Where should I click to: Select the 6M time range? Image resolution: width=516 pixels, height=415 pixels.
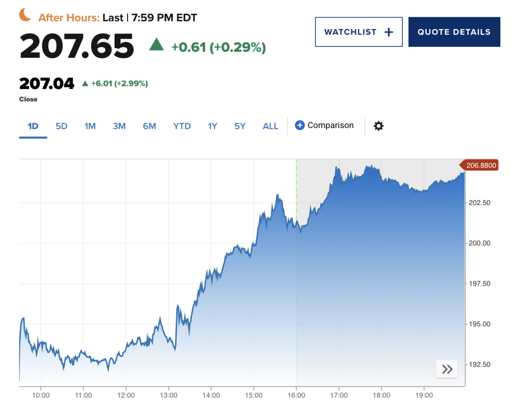click(x=149, y=126)
